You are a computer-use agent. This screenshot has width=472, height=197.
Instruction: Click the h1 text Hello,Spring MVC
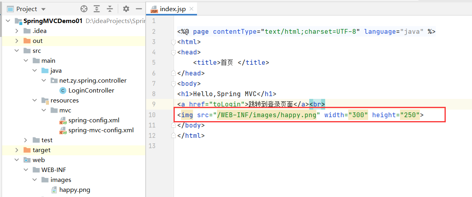225,94
